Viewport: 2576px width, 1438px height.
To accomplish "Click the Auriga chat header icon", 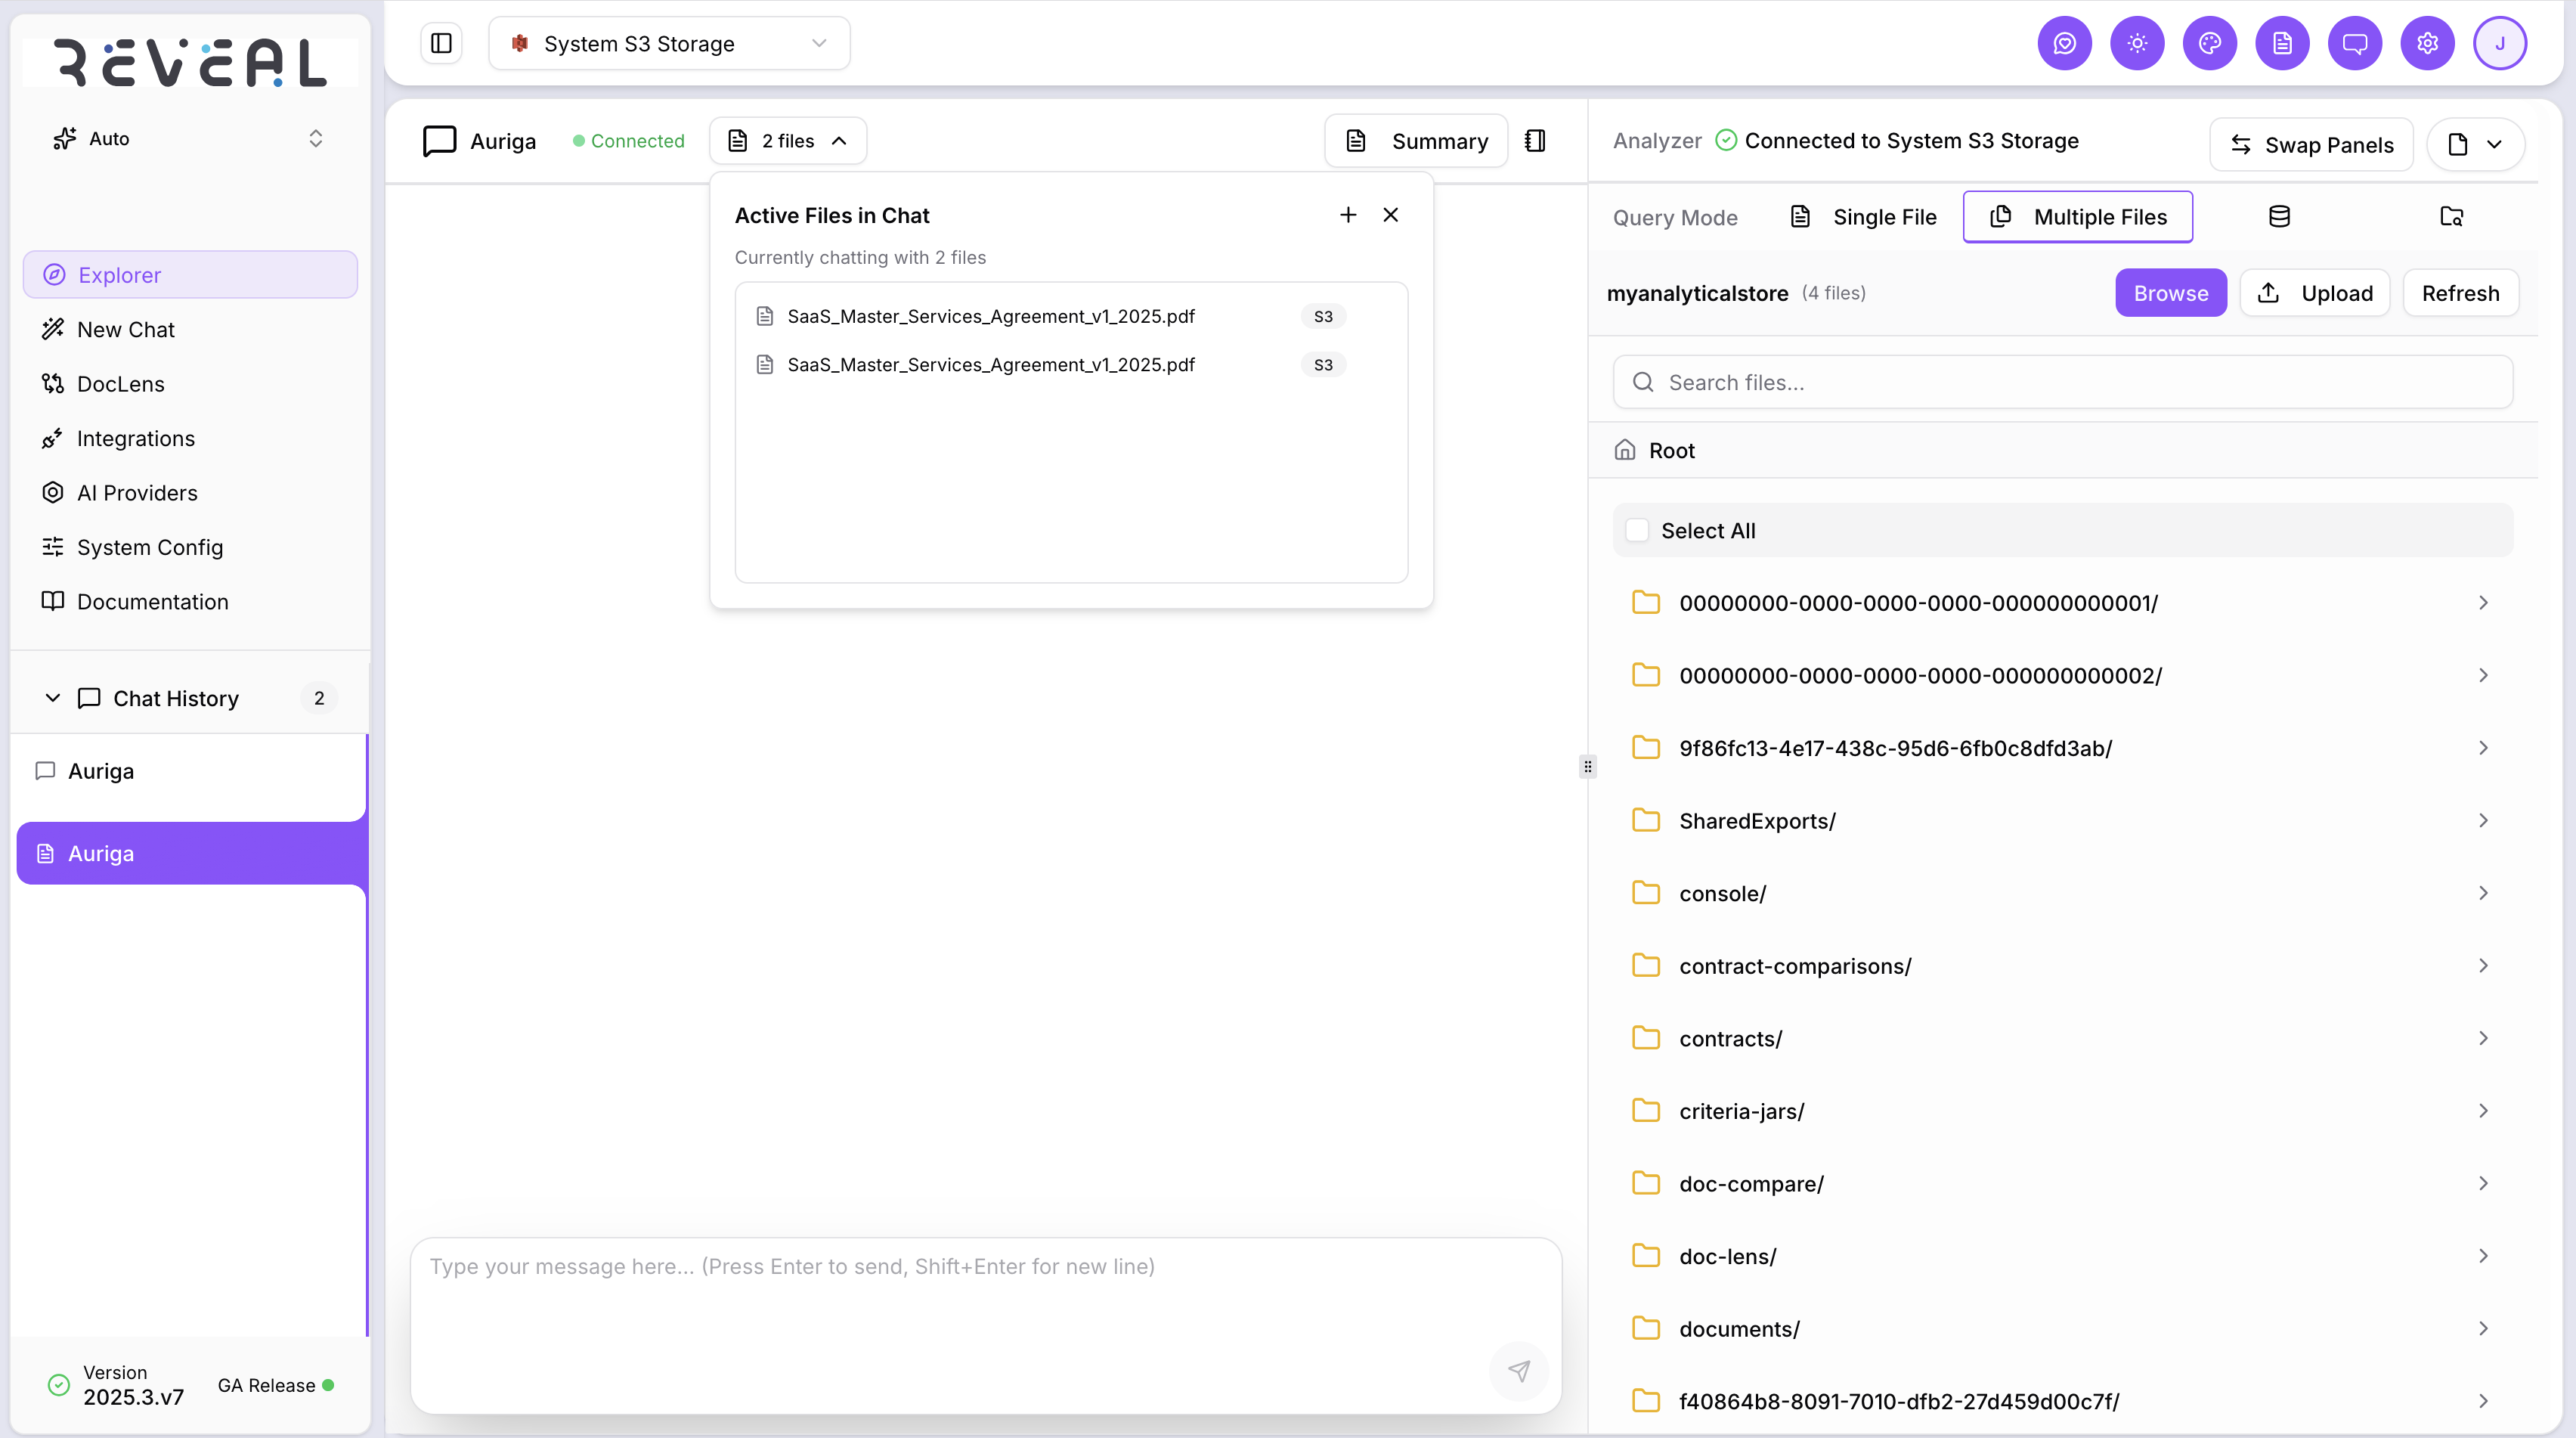I will (x=439, y=141).
